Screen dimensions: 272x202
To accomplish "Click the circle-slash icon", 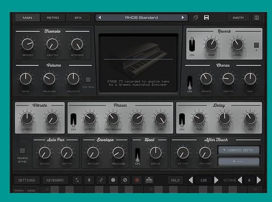I will [x=125, y=180].
